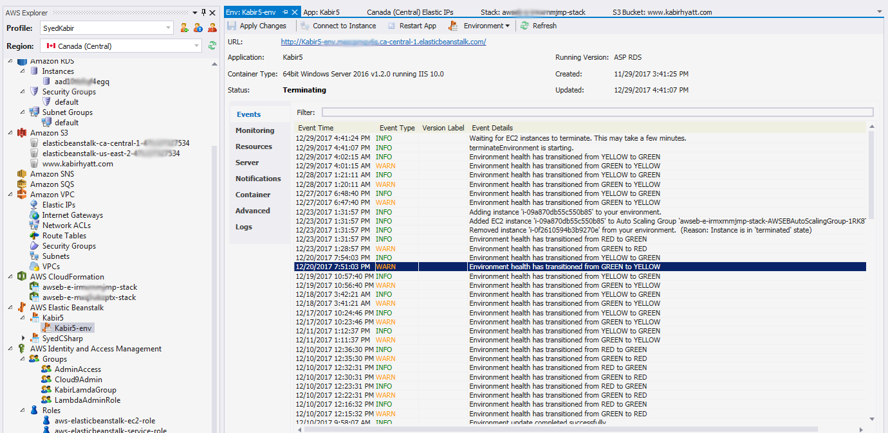
Task: Open the Advanced section
Action: [253, 211]
